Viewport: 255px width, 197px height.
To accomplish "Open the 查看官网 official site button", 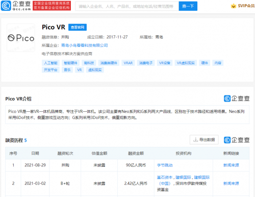I will (x=78, y=27).
